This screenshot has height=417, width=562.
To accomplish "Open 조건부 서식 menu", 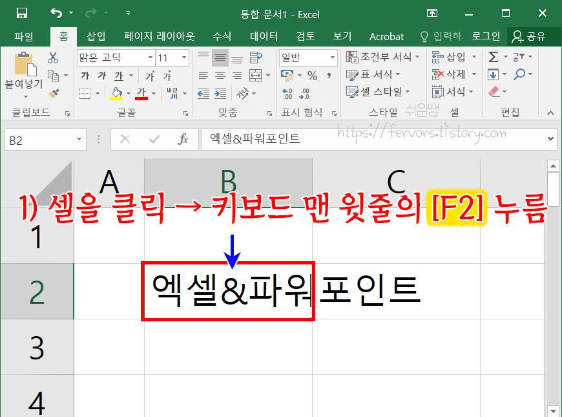I will (382, 57).
